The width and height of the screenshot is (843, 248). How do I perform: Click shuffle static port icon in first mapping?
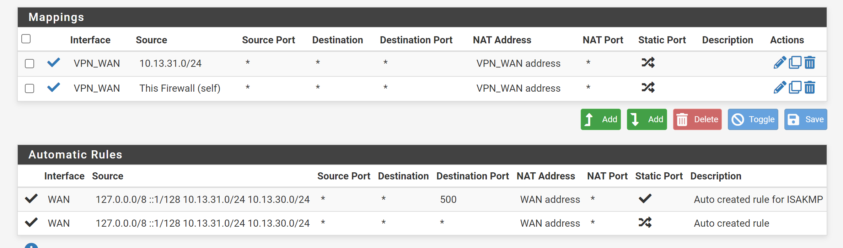click(x=648, y=63)
